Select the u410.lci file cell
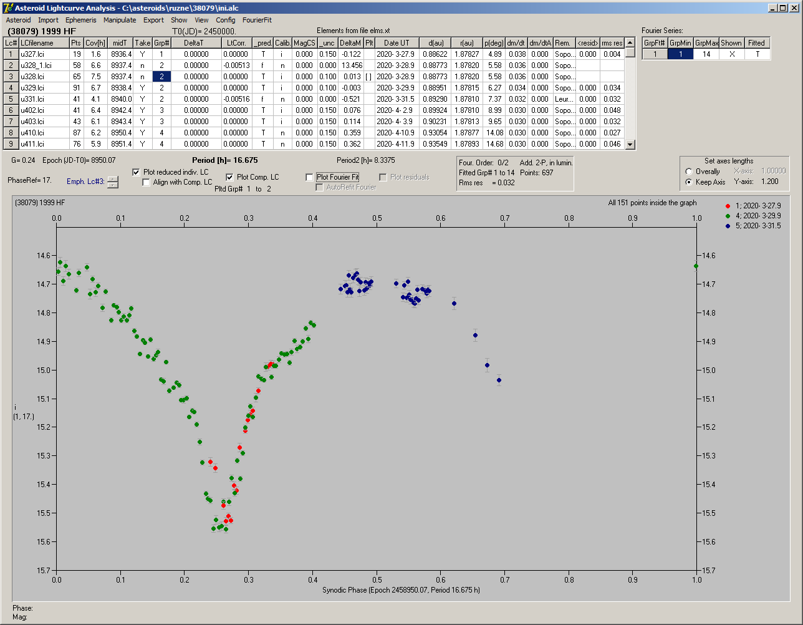The width and height of the screenshot is (803, 625). [43, 133]
